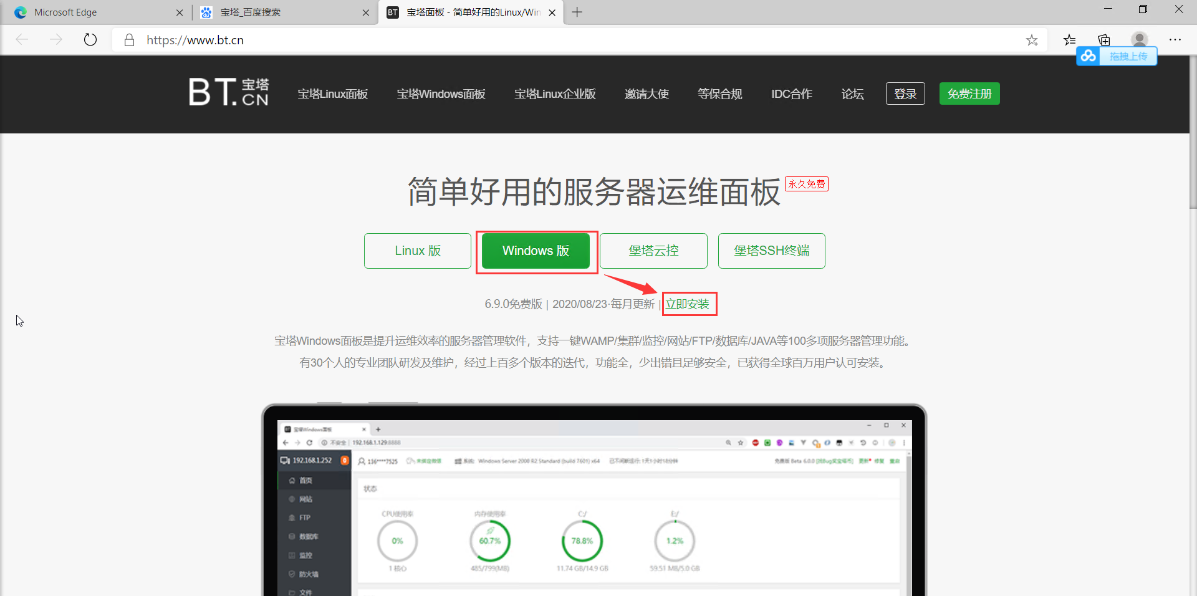This screenshot has height=596, width=1197.
Task: Open 宝塔Linux企业版 nav menu item
Action: click(x=555, y=94)
